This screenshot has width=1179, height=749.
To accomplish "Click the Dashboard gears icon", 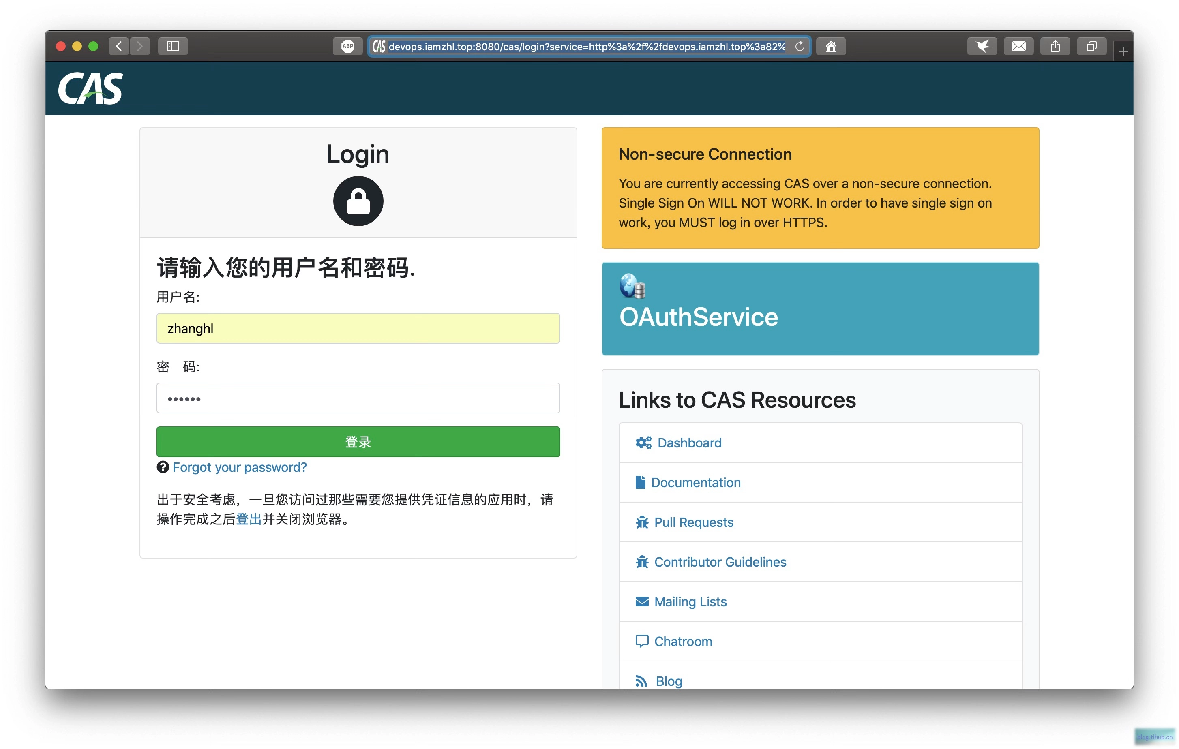I will [643, 443].
